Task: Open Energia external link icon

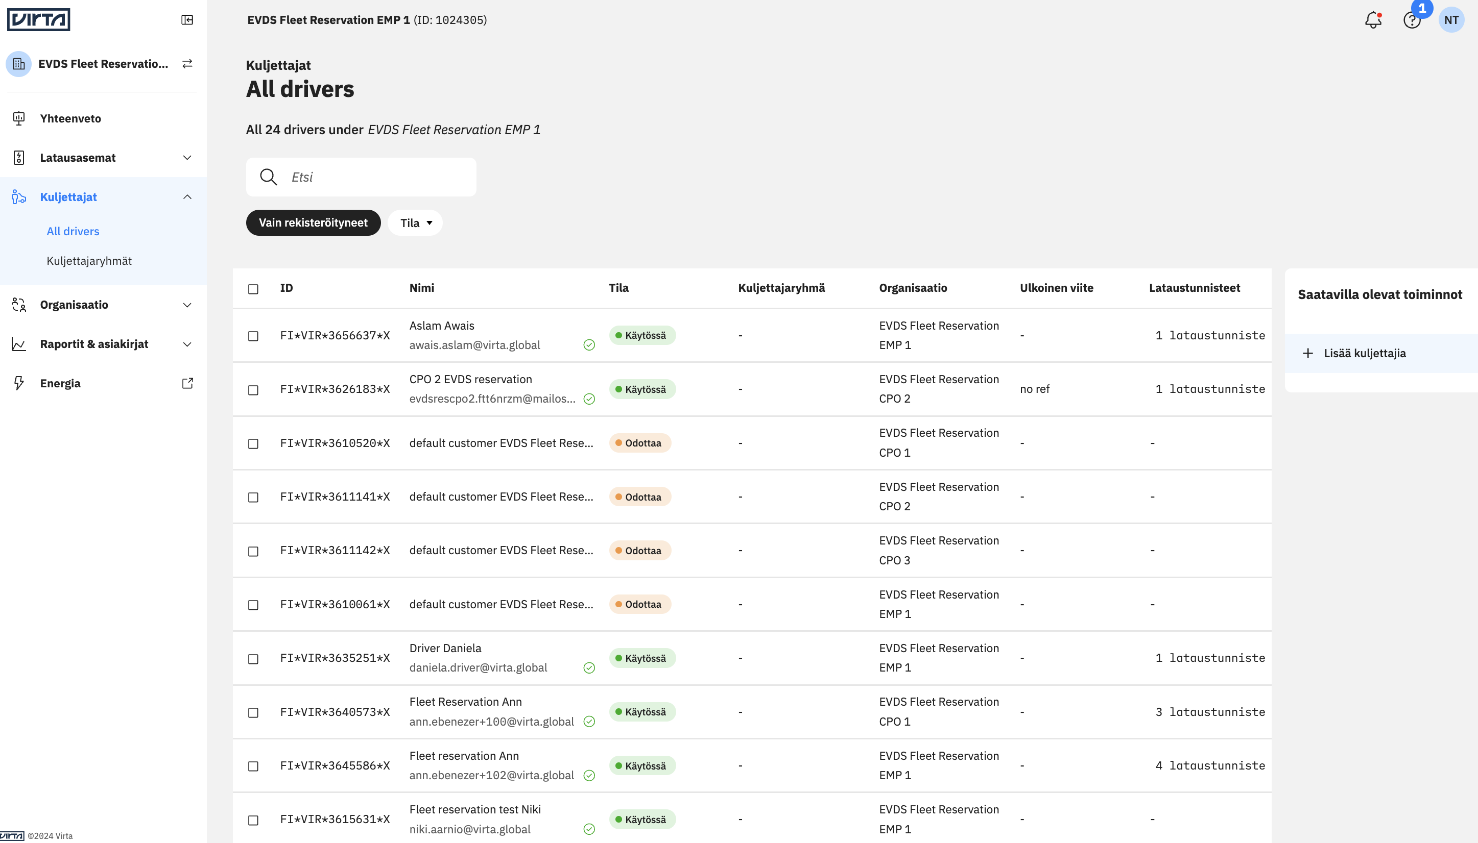Action: pos(187,383)
